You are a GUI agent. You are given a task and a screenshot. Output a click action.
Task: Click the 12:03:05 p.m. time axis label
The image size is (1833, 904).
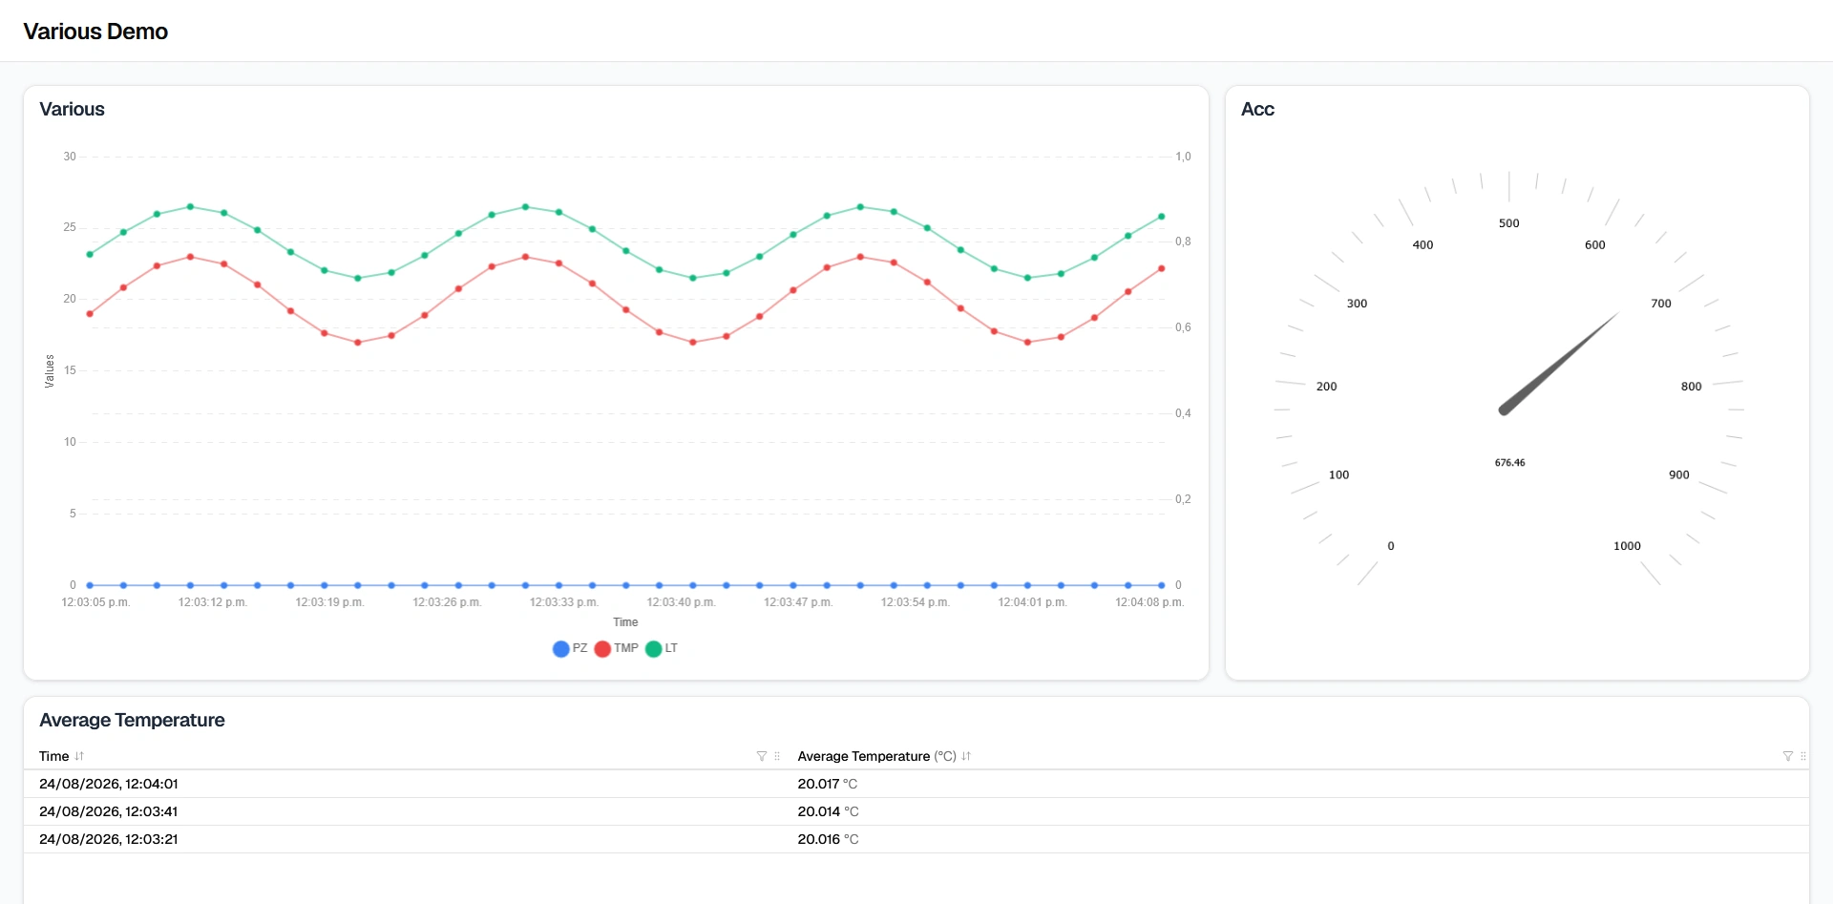click(x=95, y=602)
